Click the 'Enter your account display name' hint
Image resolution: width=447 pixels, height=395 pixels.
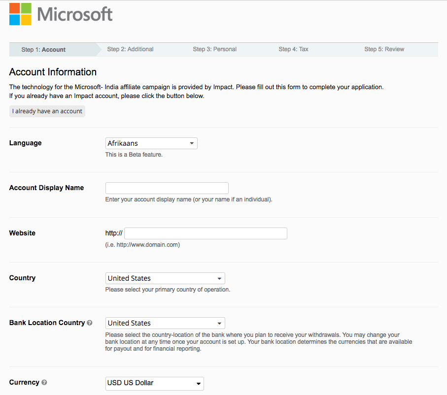coord(189,199)
